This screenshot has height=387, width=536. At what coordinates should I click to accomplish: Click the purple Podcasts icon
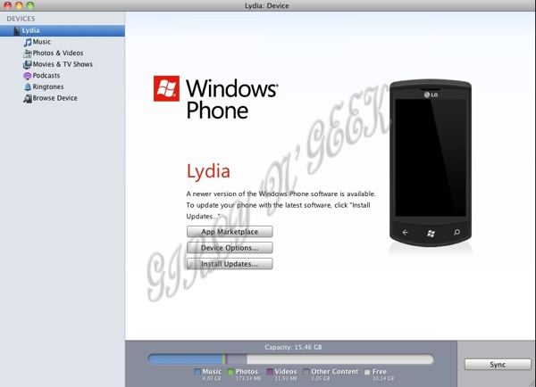tap(28, 76)
